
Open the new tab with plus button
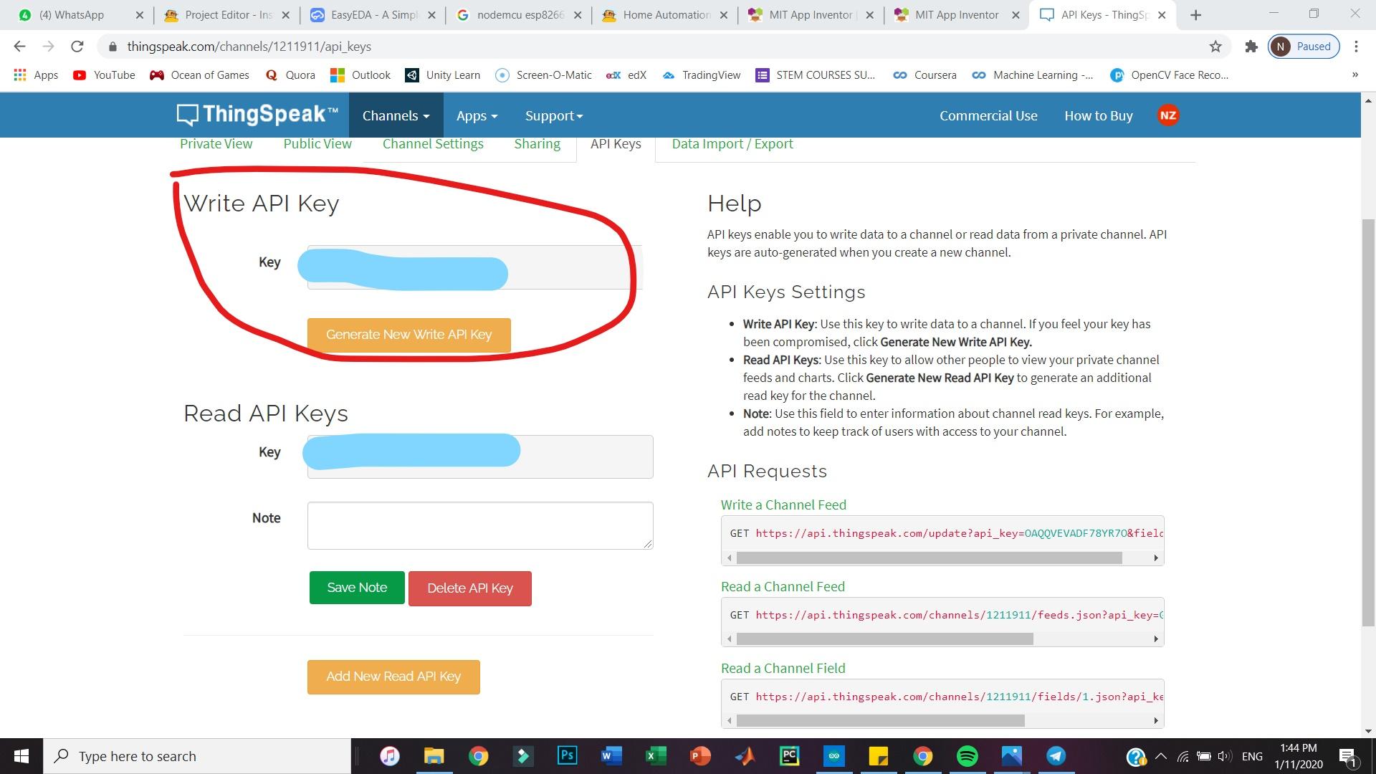(1195, 15)
